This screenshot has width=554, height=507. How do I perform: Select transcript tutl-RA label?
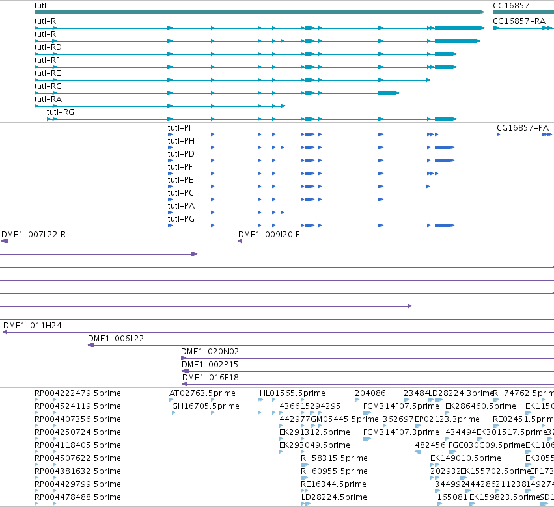(x=48, y=99)
